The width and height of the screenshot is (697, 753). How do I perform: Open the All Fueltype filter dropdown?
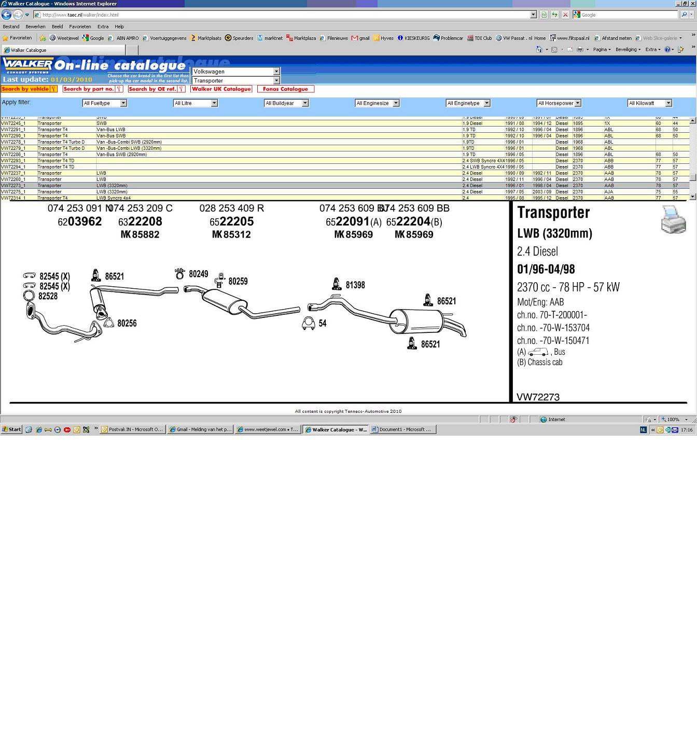tap(105, 103)
